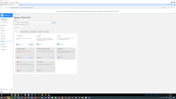Open the Windows Start menu
Image resolution: width=176 pixels, height=99 pixels.
[x=2, y=95]
